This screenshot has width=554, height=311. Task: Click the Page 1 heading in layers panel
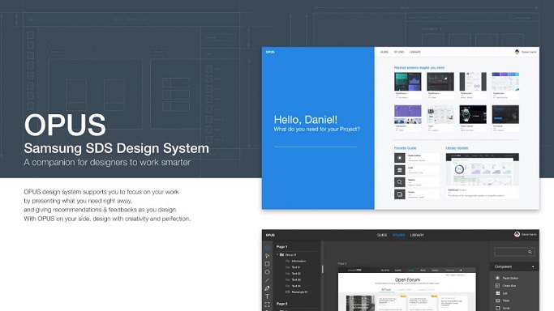pos(281,247)
